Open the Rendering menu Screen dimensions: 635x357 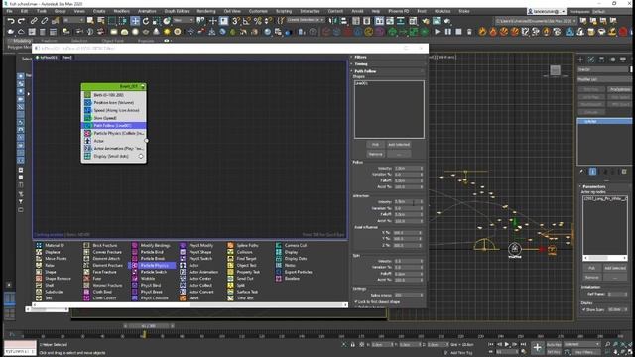point(206,11)
